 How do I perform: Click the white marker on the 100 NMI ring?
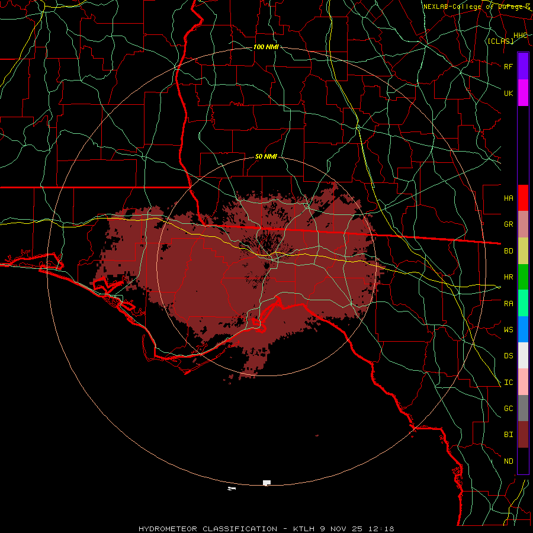[x=267, y=483]
